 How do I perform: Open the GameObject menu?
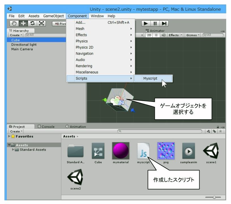[x=54, y=16]
